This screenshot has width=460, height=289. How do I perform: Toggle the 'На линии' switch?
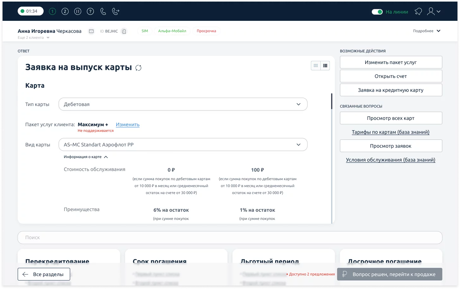[x=377, y=12]
